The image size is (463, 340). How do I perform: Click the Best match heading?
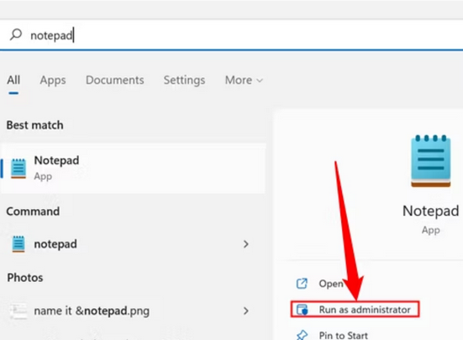34,125
